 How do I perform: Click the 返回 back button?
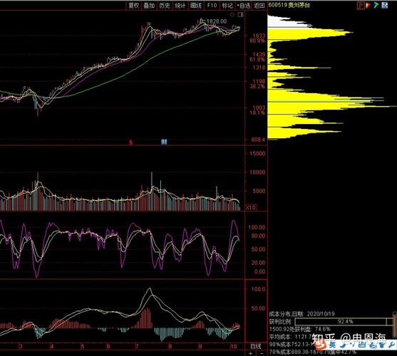tap(259, 5)
